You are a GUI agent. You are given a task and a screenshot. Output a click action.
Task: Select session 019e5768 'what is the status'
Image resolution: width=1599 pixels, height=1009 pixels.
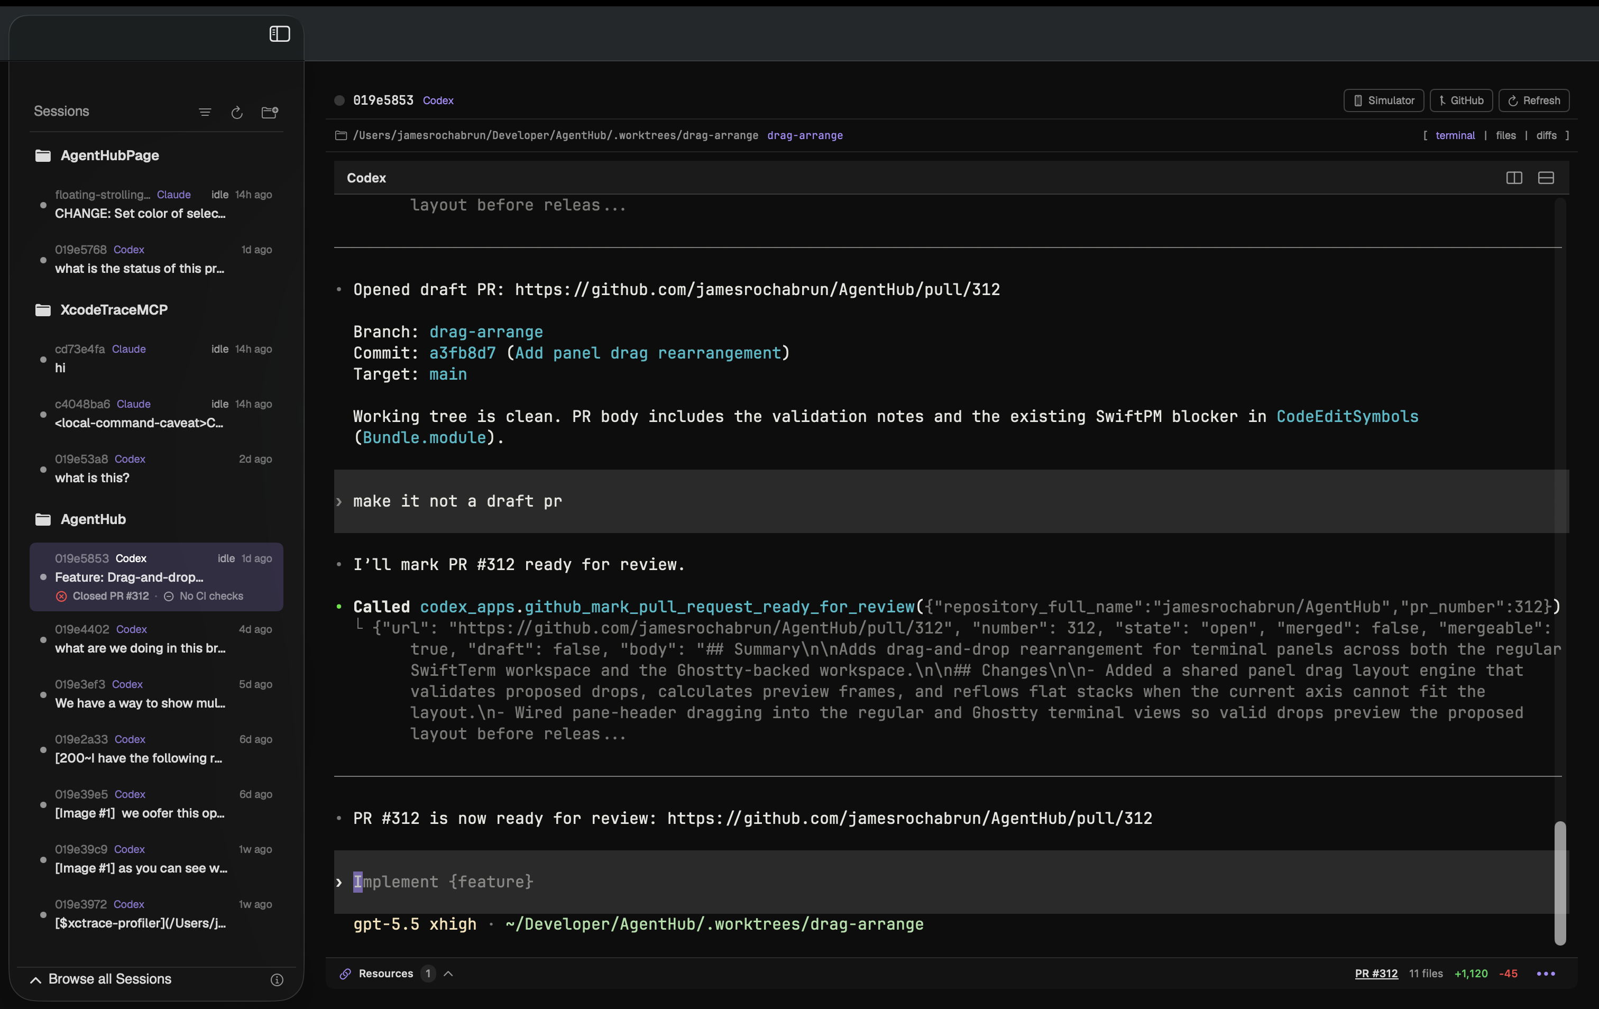157,260
